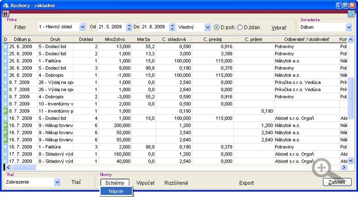This screenshot has height=197, width=358.
Task: Select the -3,000 Dobropis quantity cell
Action: [115, 97]
